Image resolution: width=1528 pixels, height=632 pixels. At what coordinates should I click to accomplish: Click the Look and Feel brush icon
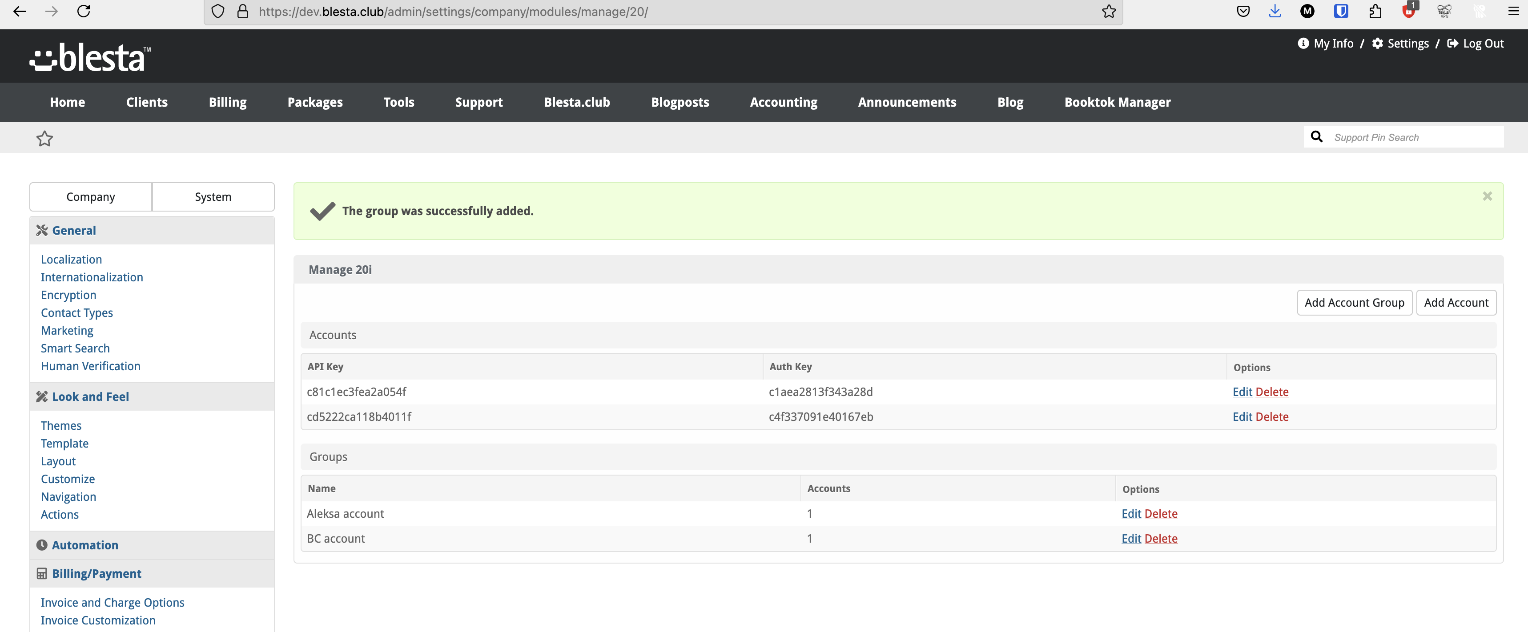(41, 396)
